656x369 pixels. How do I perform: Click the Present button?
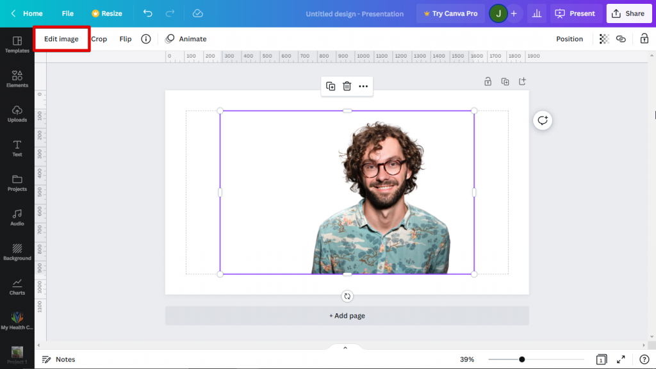[575, 13]
